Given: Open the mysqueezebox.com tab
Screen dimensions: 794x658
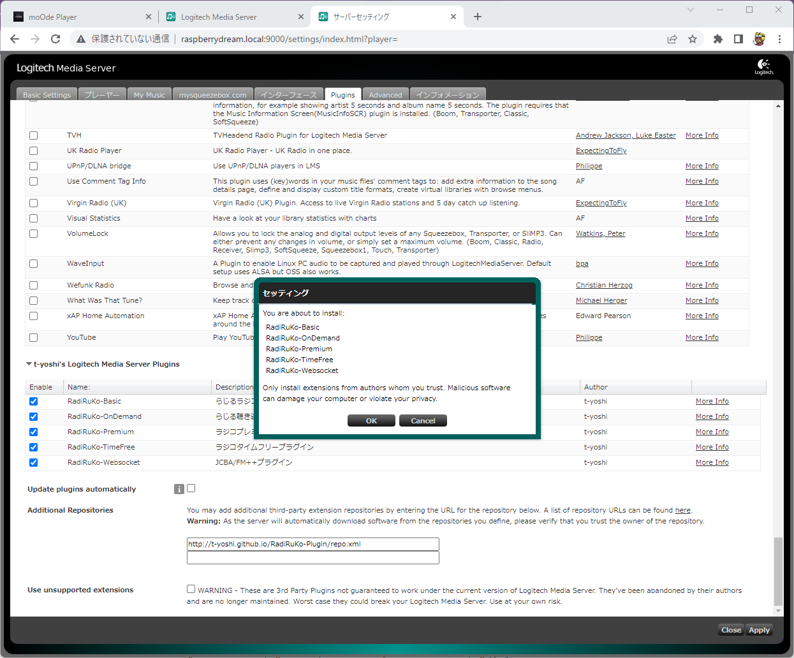Looking at the screenshot, I should (212, 94).
